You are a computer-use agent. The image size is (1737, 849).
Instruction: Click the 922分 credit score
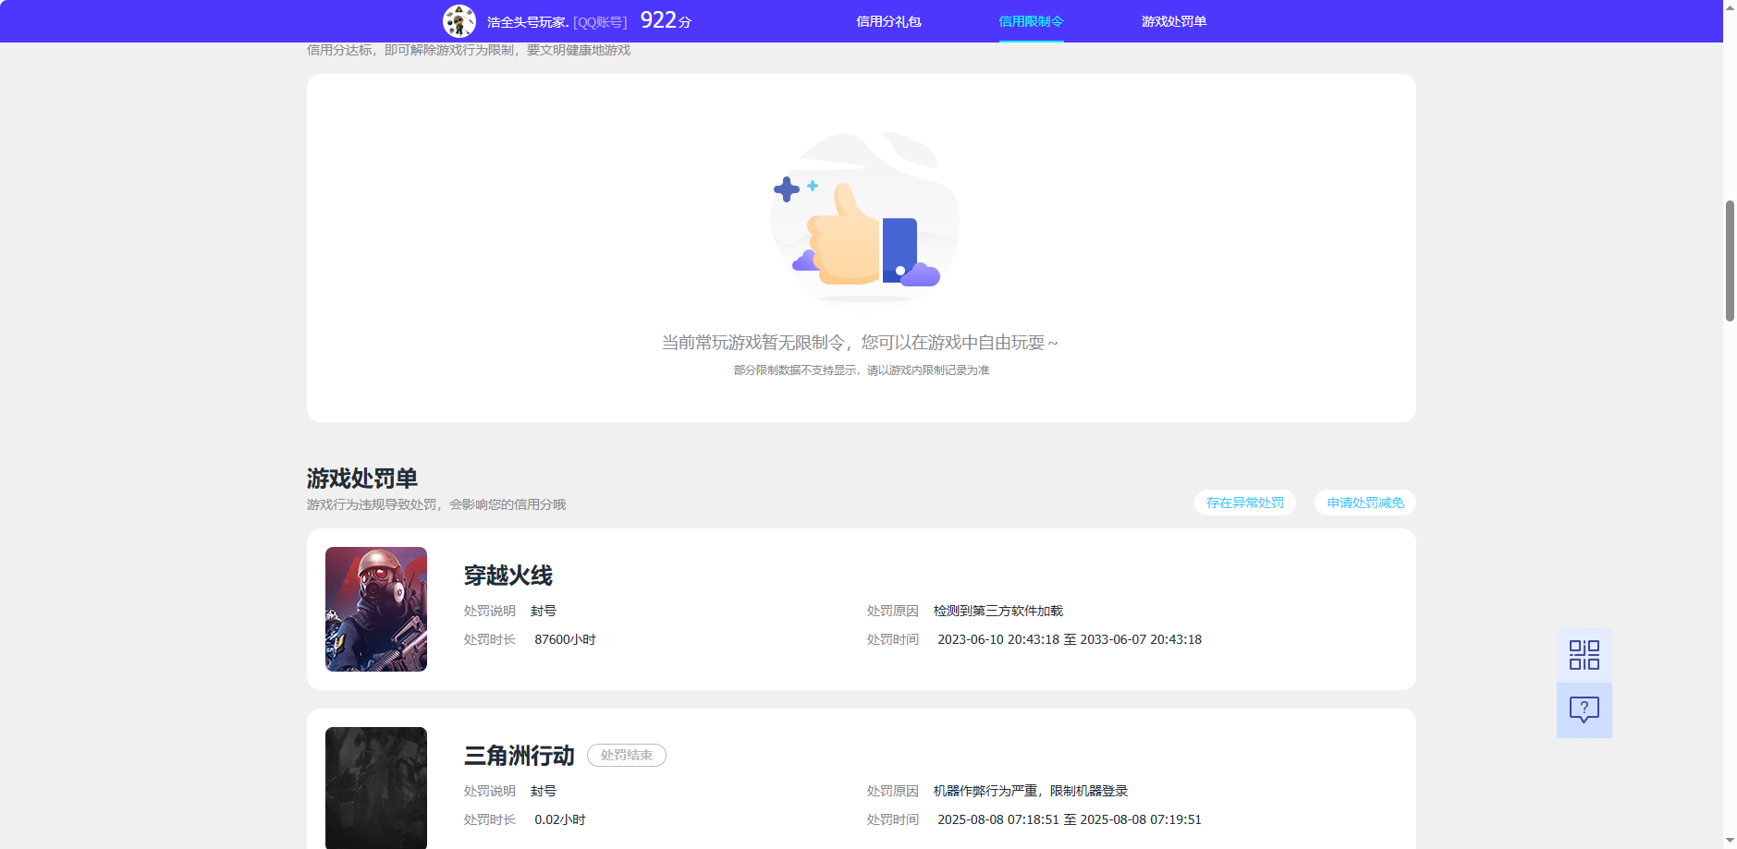[x=666, y=20]
